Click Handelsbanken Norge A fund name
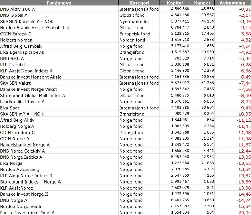Screen dimensions: 251x215 point(25,145)
